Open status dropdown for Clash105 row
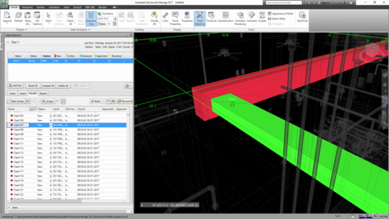Viewport: 389px width, 219px height. pos(50,116)
